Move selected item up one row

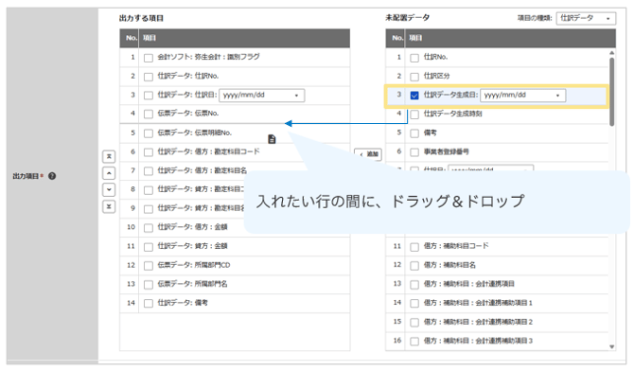109,173
